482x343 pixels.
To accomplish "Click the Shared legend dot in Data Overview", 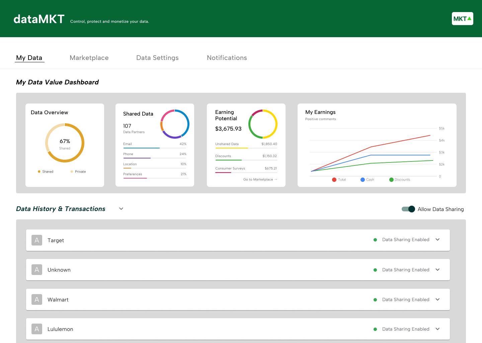I will (39, 171).
